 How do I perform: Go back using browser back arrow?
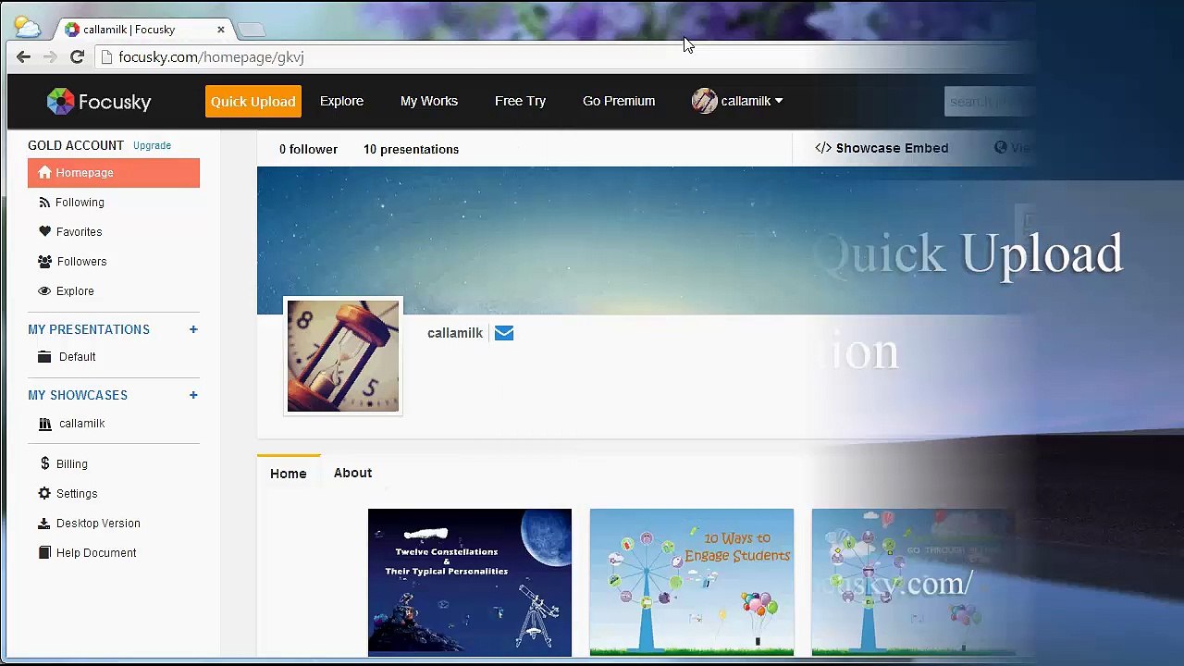[24, 57]
